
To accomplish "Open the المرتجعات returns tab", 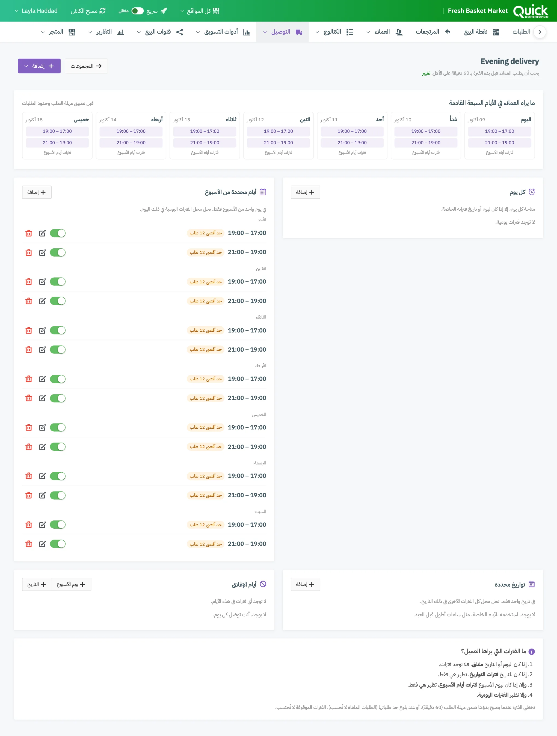I will click(433, 32).
